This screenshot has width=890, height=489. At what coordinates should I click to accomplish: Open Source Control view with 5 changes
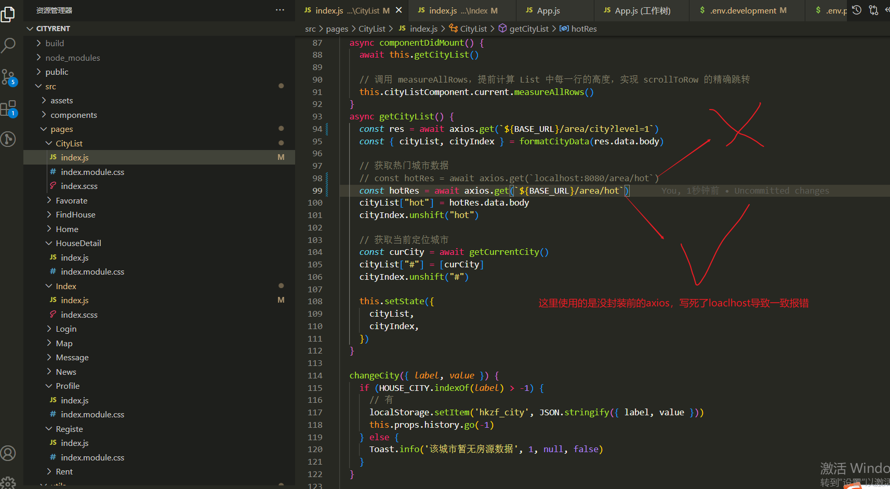[8, 77]
